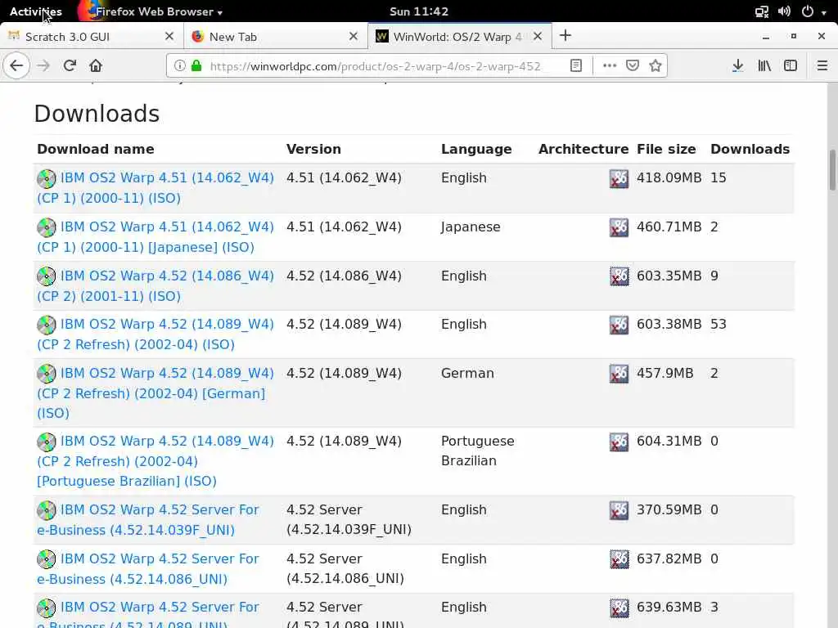Click x86 architecture icon in 418.09MB row
The width and height of the screenshot is (838, 628).
coord(619,179)
